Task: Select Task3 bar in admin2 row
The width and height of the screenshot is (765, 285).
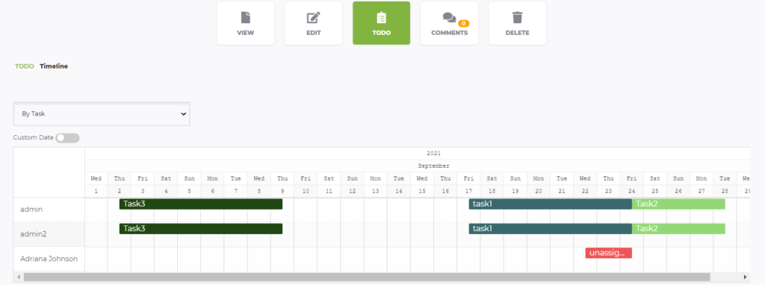Action: [x=201, y=228]
